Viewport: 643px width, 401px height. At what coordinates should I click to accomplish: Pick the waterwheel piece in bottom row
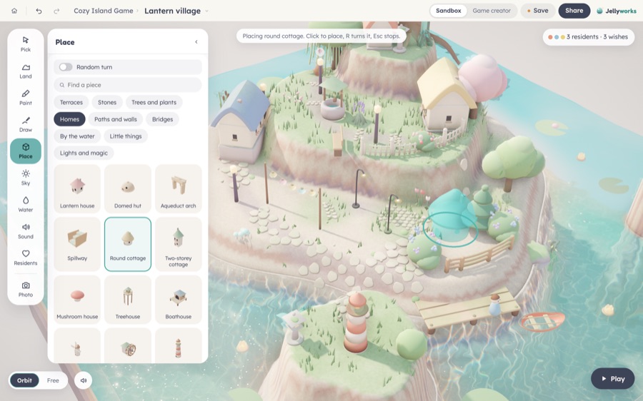pos(128,346)
